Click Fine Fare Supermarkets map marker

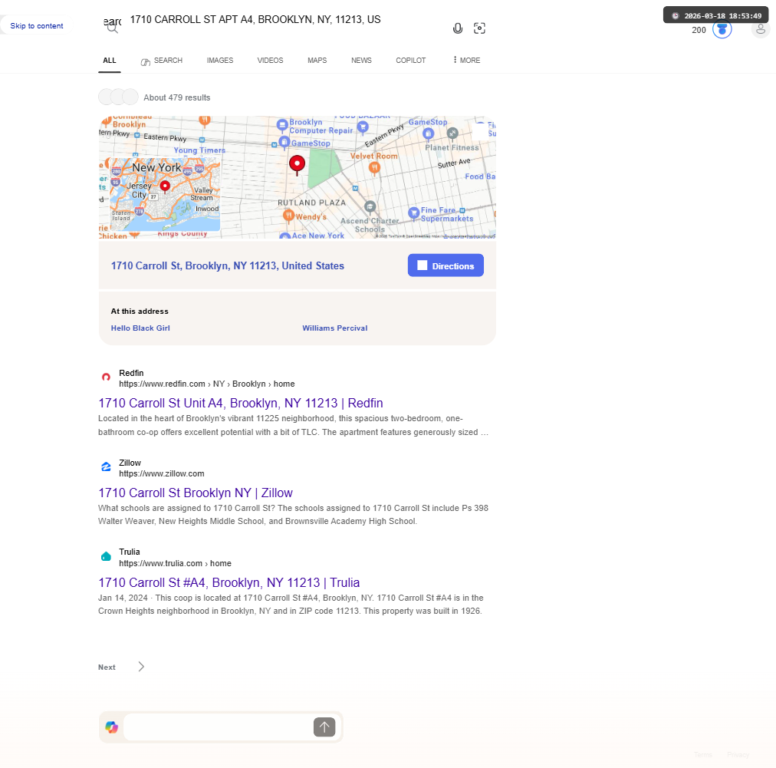point(414,213)
